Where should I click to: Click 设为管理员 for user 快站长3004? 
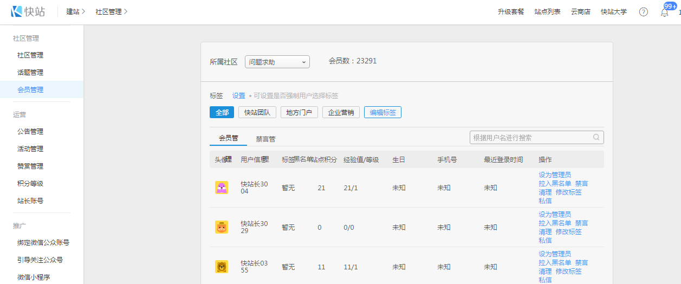tap(554, 175)
